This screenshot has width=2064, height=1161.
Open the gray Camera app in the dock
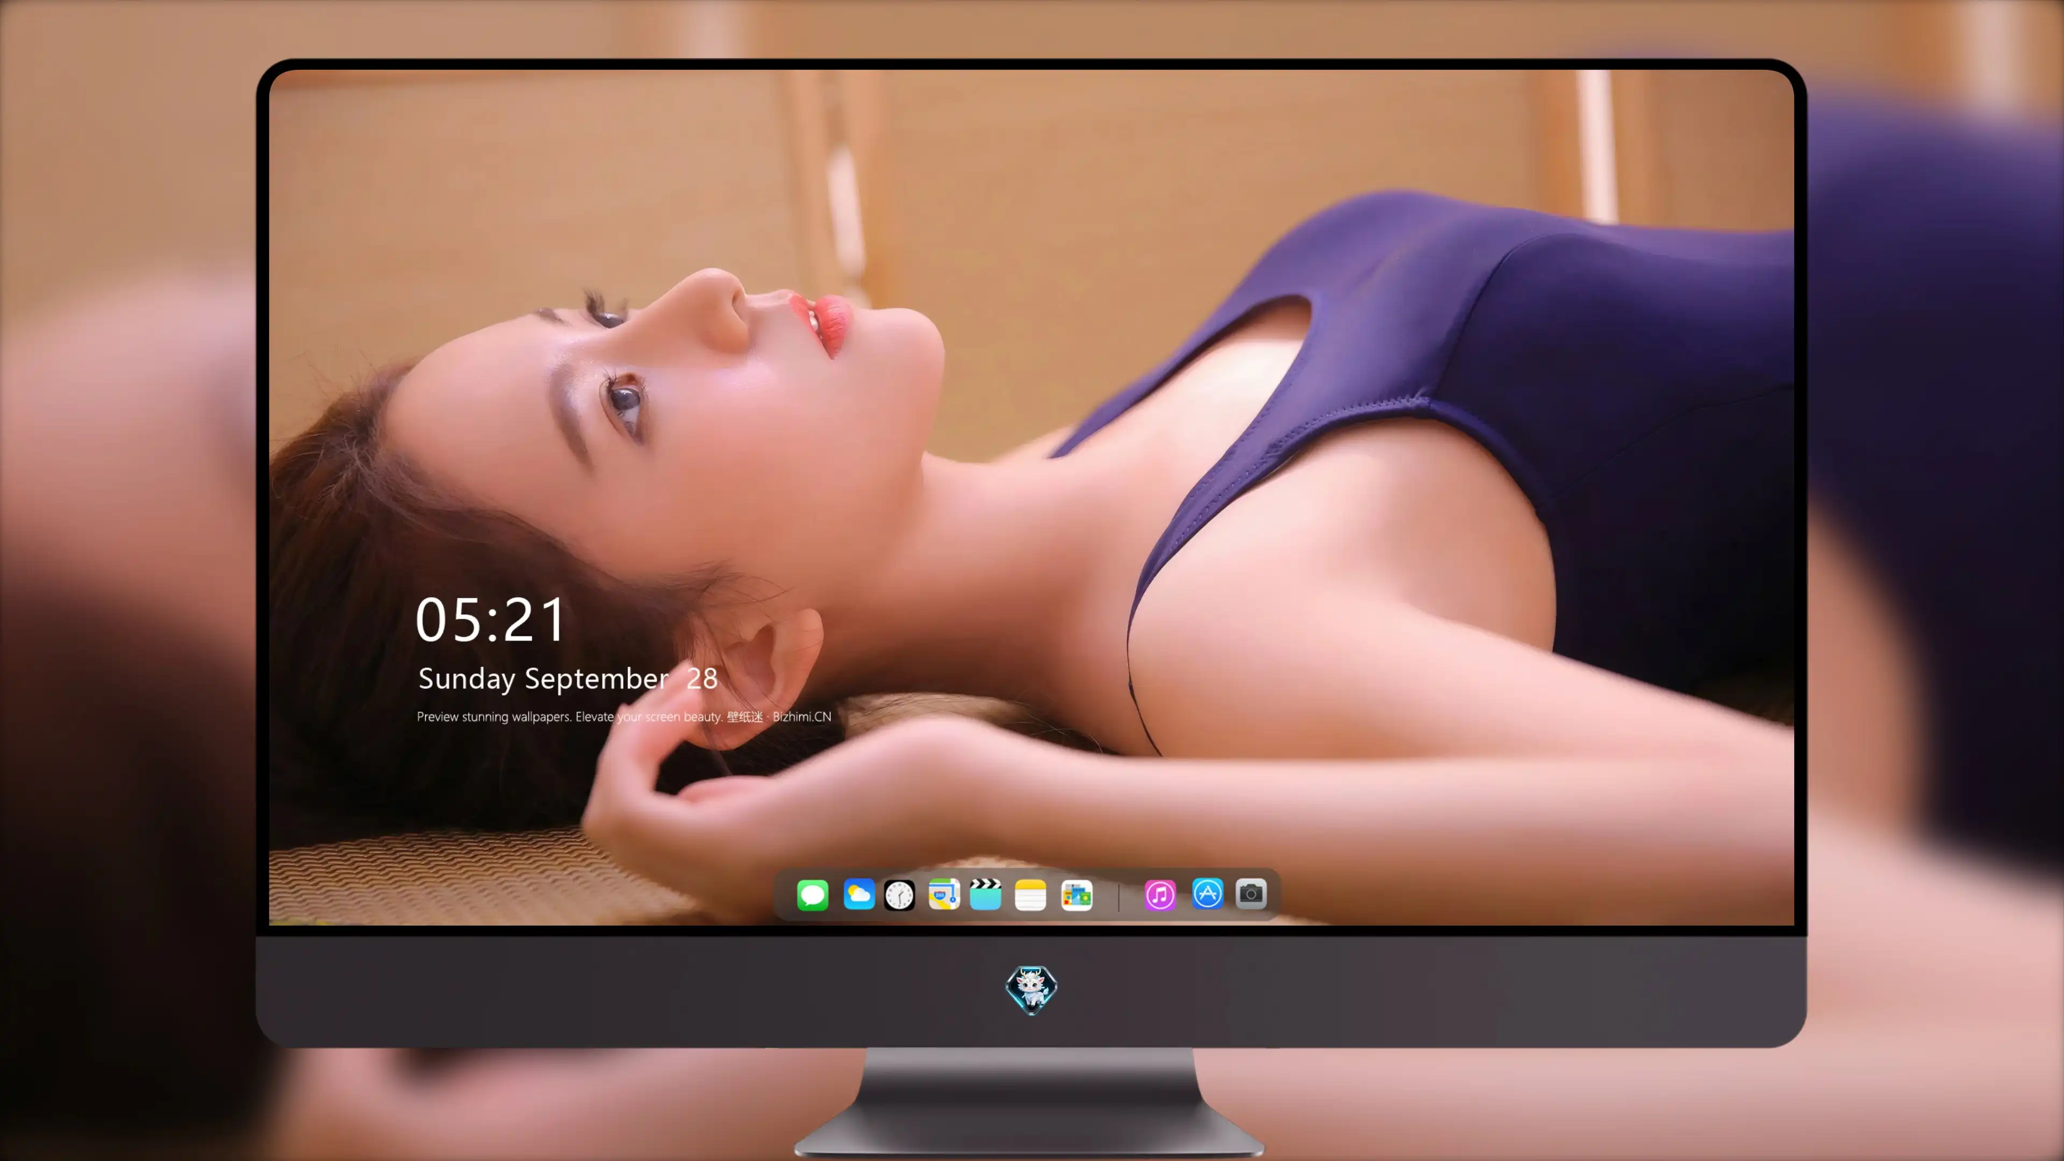[1251, 893]
